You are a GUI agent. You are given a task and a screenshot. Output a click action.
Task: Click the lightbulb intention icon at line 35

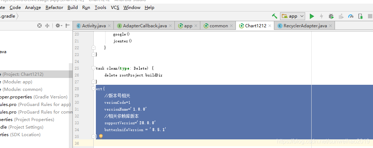click(101, 136)
